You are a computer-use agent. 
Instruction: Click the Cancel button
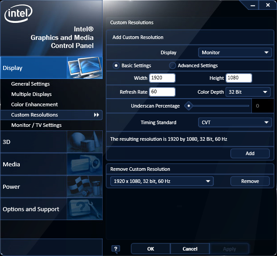190,249
